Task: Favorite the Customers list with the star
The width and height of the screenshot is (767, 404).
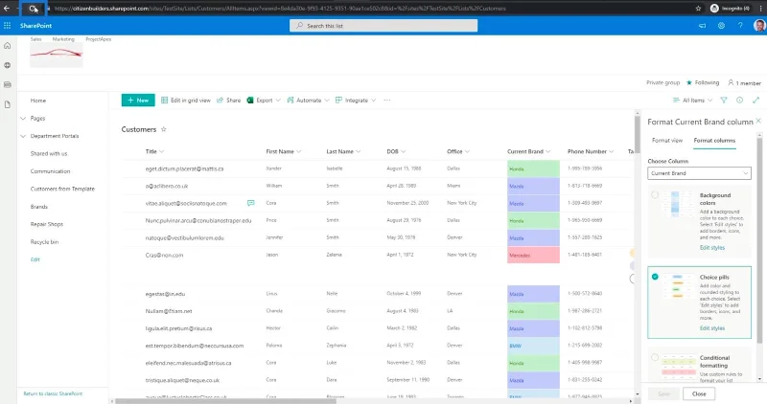Action: [x=164, y=129]
